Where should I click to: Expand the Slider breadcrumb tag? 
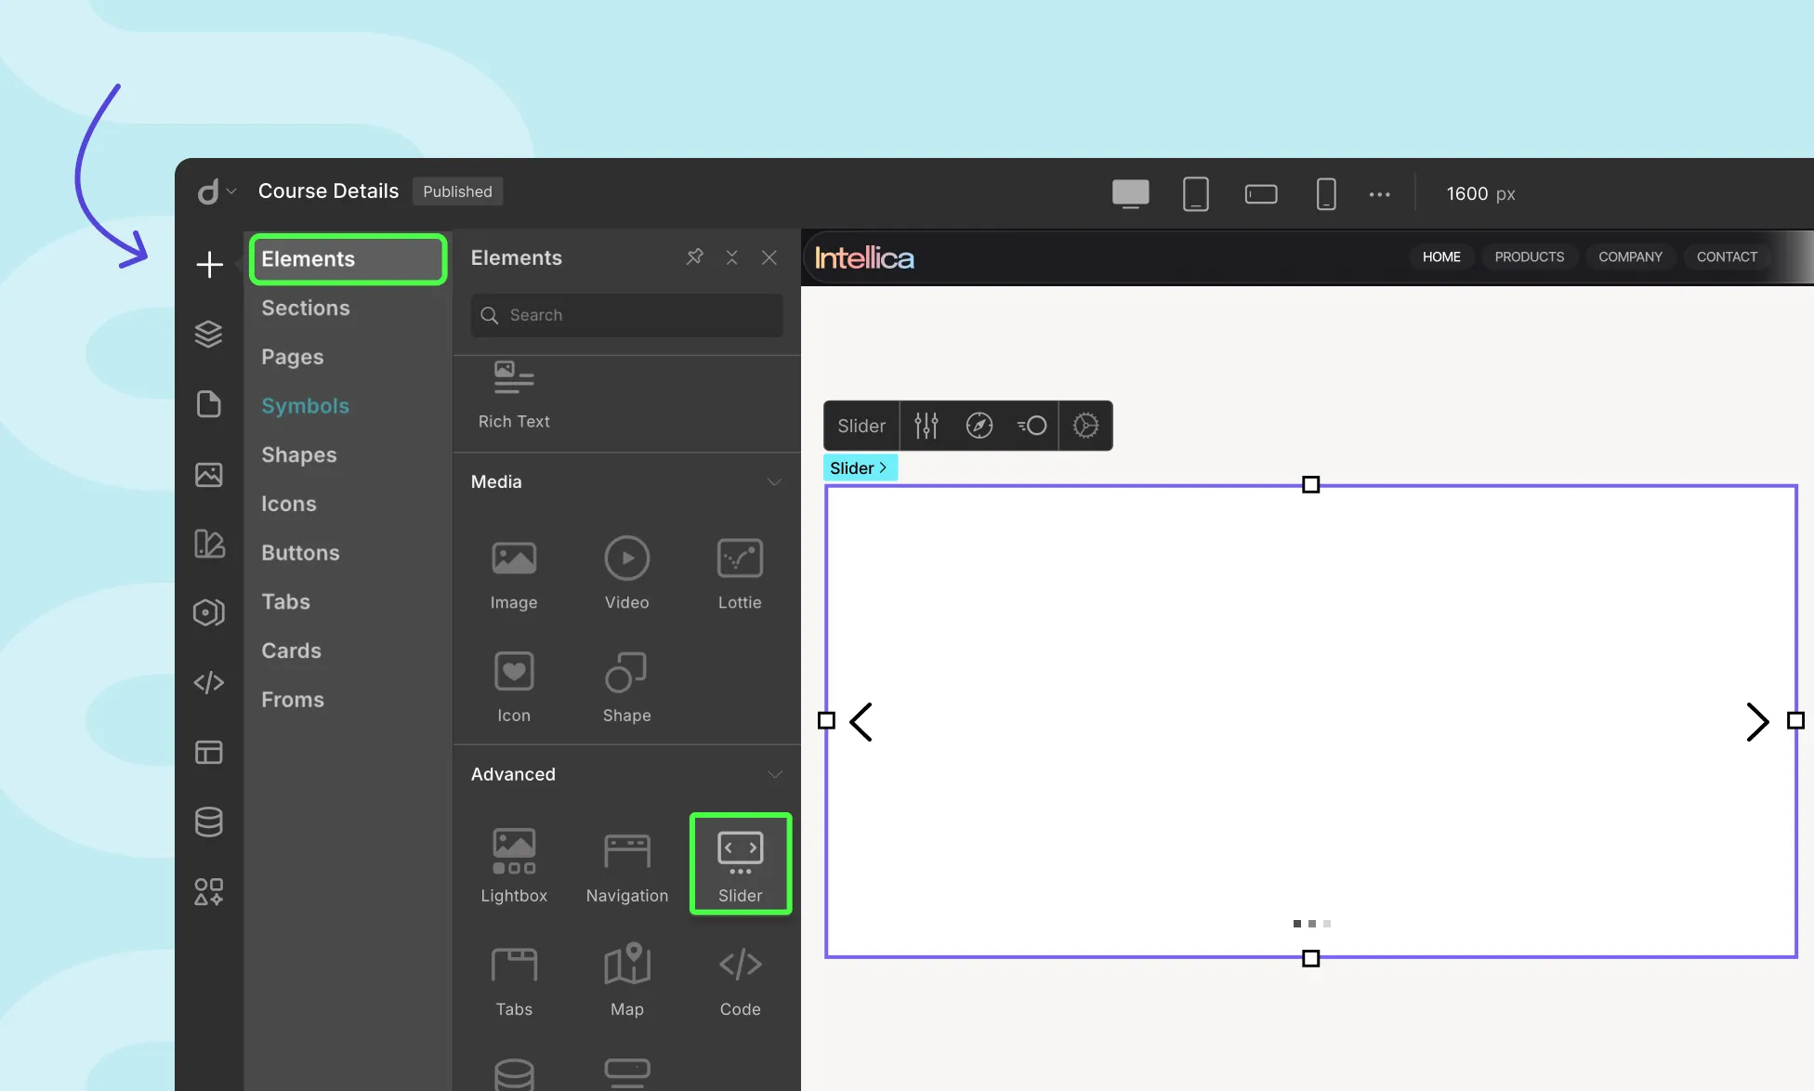click(860, 467)
